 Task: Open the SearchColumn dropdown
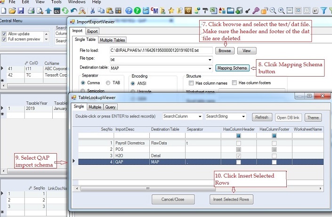200,116
